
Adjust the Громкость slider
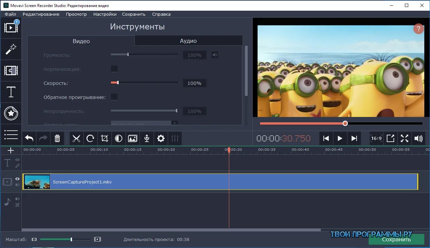click(x=144, y=54)
